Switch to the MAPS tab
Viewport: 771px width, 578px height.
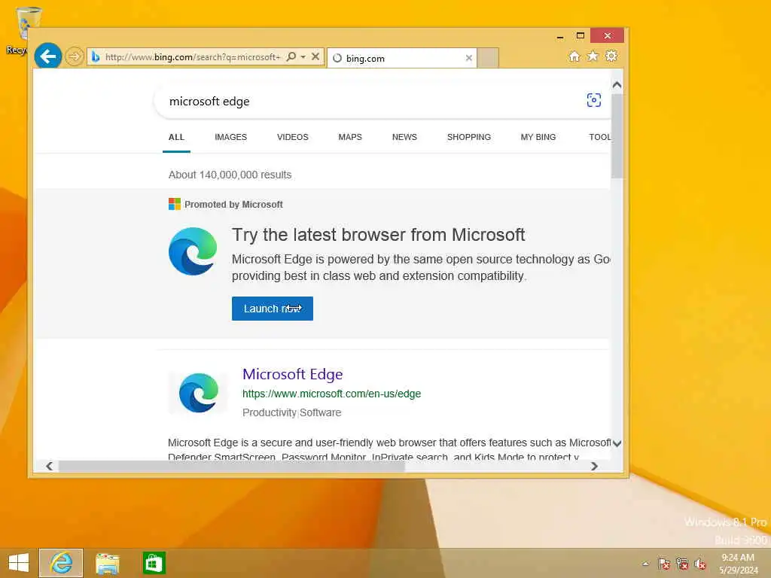pyautogui.click(x=350, y=137)
